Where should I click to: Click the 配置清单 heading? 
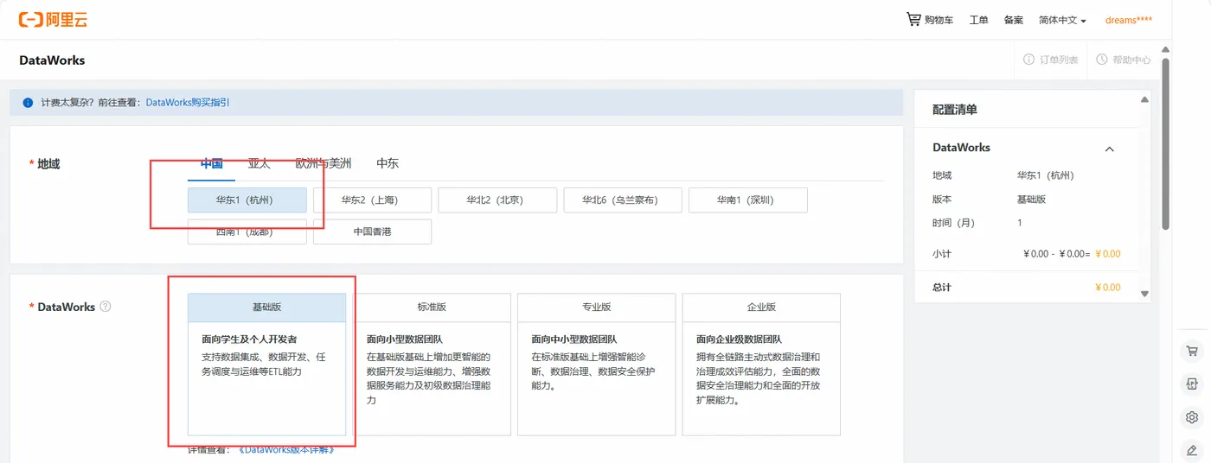[x=955, y=110]
